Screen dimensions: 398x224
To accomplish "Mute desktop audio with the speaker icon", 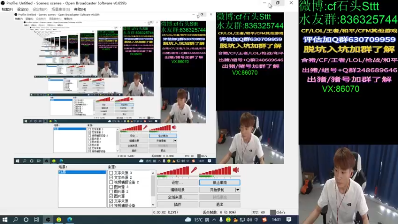I will tap(236, 170).
